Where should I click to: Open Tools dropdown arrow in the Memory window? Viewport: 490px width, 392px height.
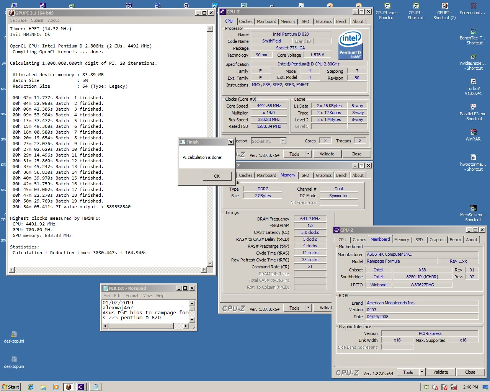coord(309,308)
